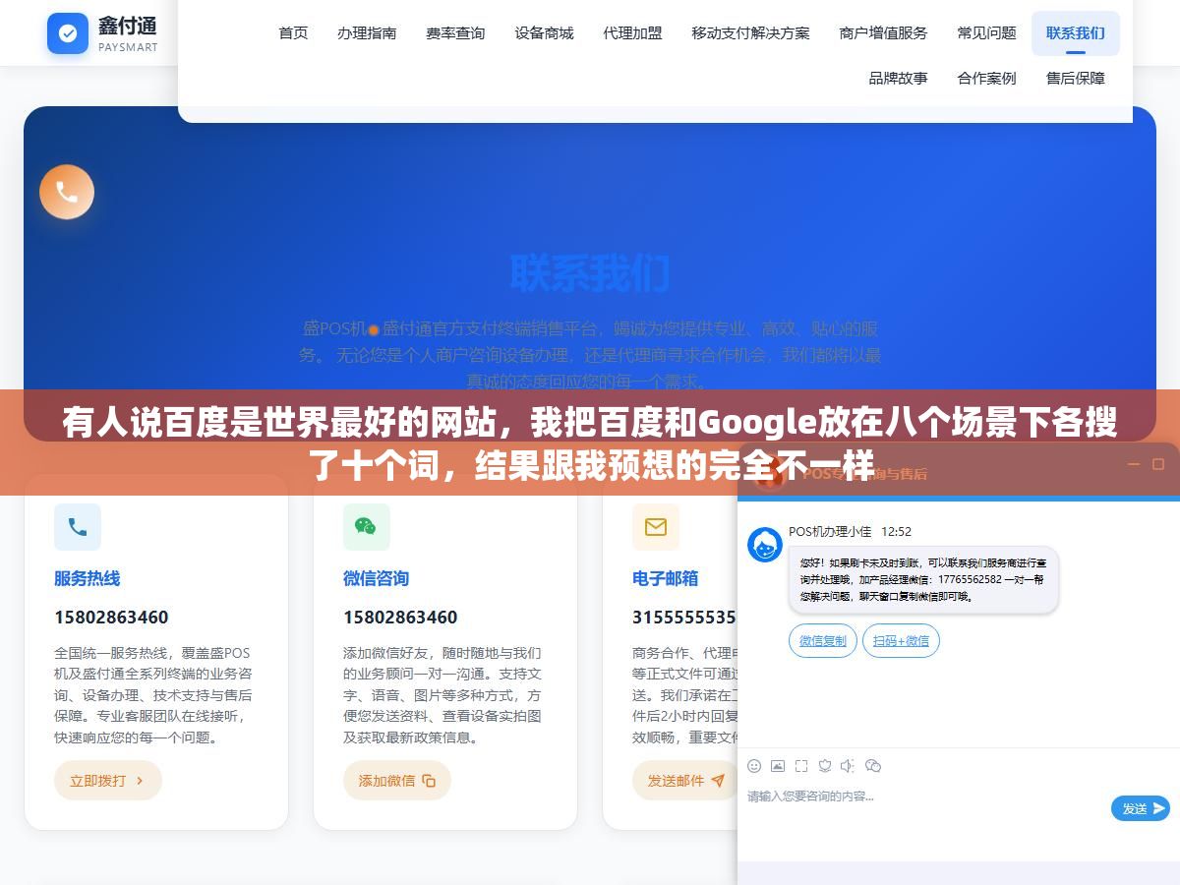Click agent name POS机办理小佳

[x=830, y=531]
